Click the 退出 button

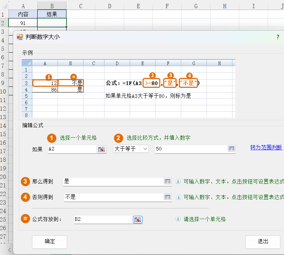coord(263,241)
